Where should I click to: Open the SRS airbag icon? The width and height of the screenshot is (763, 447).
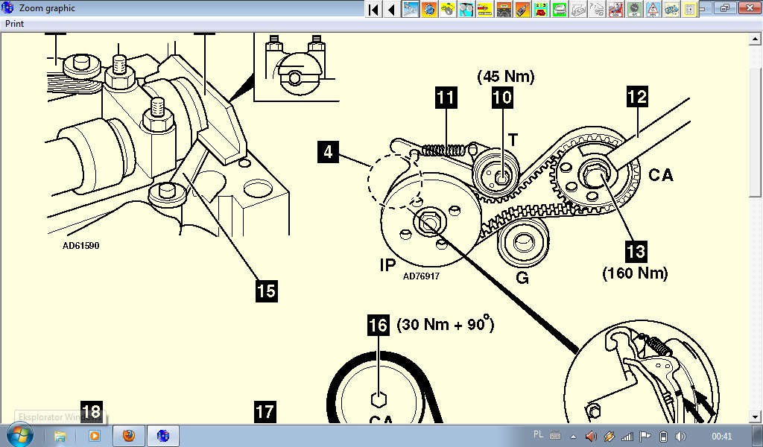(615, 9)
